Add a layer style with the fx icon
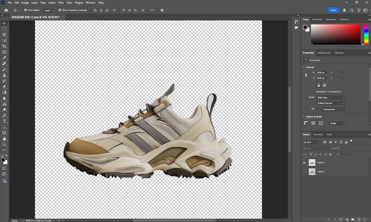Viewport: 371px width, 222px height. pyautogui.click(x=335, y=220)
